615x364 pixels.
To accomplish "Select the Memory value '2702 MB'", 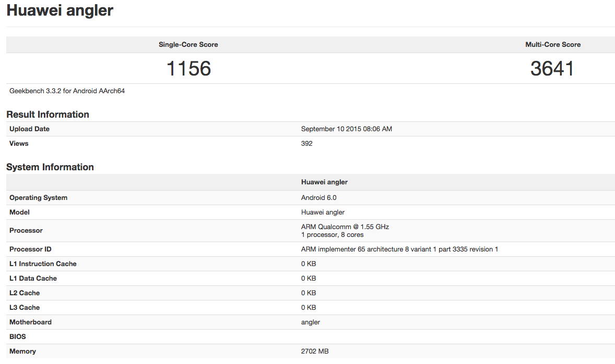I will 315,352.
